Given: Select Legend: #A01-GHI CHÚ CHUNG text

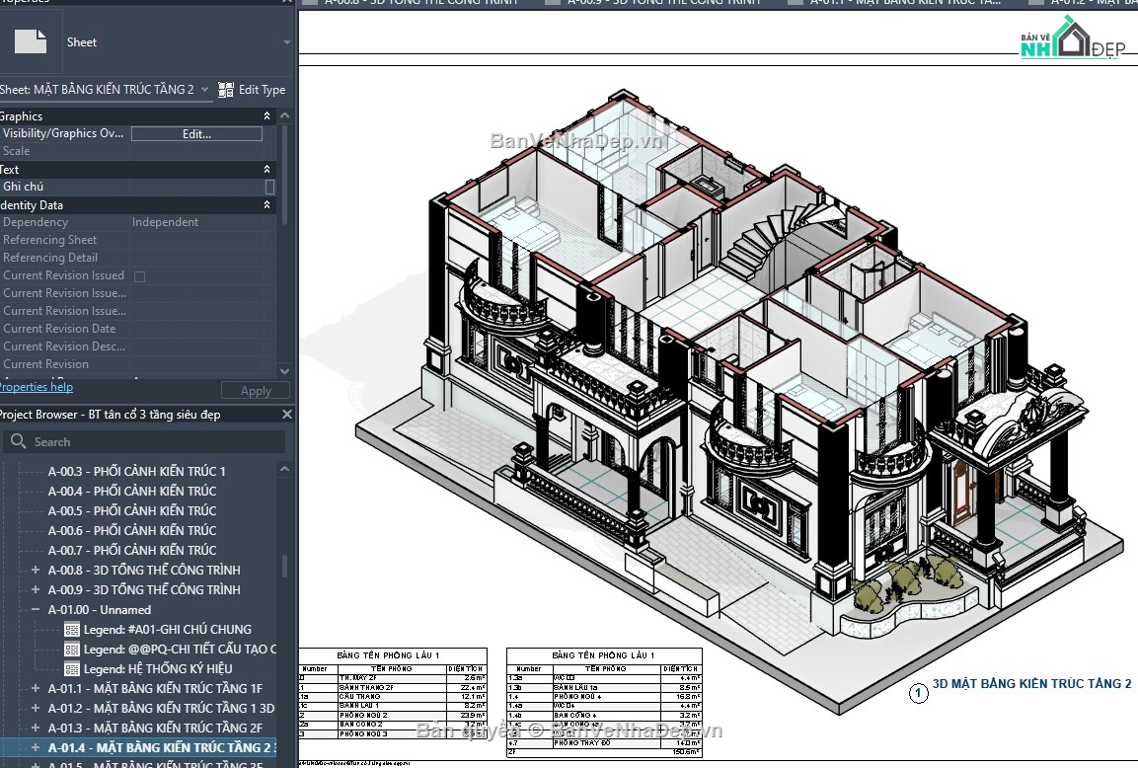Looking at the screenshot, I should point(168,630).
